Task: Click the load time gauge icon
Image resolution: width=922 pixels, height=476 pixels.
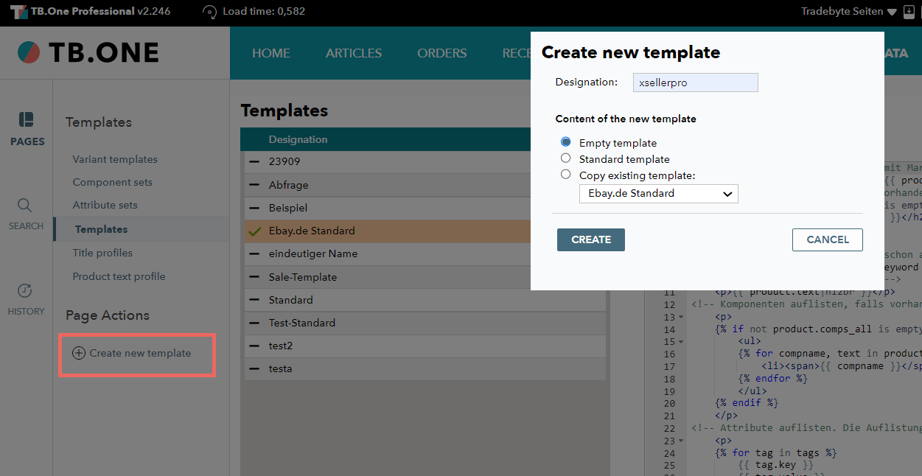Action: click(x=210, y=12)
